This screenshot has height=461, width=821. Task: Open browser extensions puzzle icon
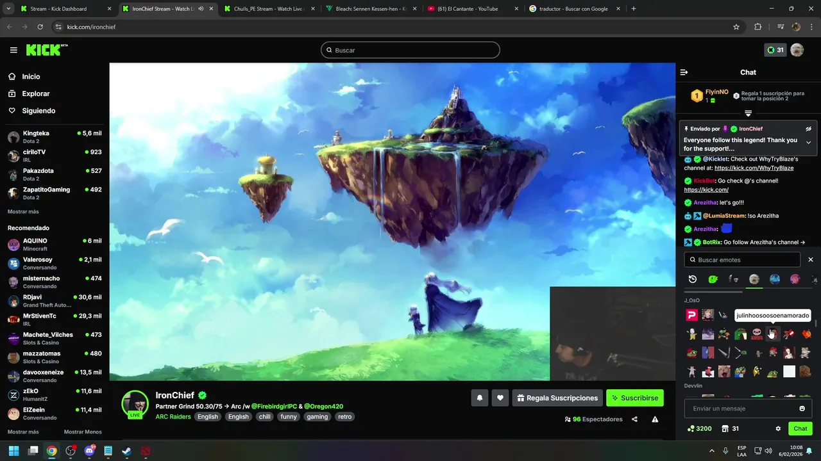coord(758,27)
